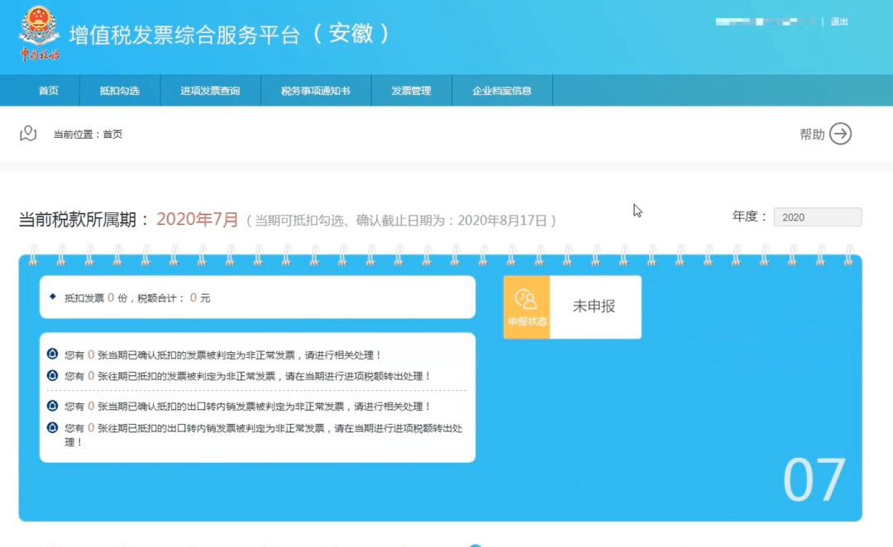Screen dimensions: 893x547
Task: Return to the 首页 navigation tab
Action: point(47,91)
